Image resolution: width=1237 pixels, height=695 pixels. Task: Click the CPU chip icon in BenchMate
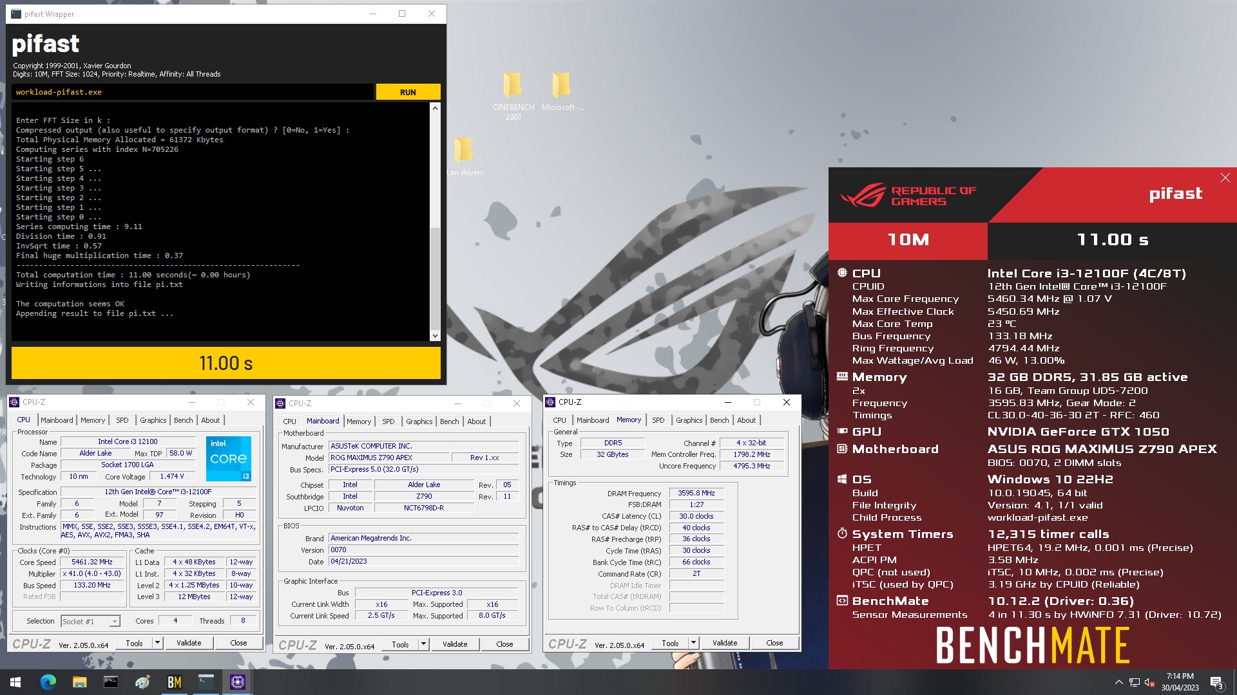(x=842, y=273)
